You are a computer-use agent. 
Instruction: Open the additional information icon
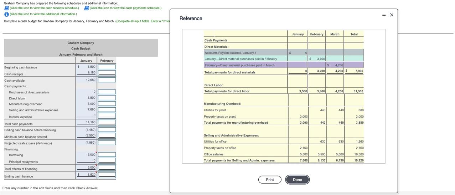point(6,14)
